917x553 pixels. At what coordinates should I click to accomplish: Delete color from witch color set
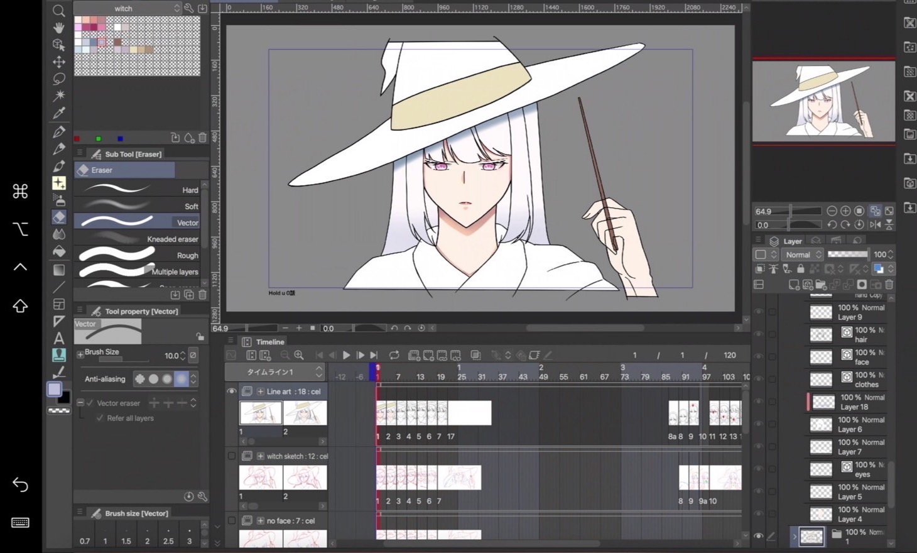tap(202, 138)
